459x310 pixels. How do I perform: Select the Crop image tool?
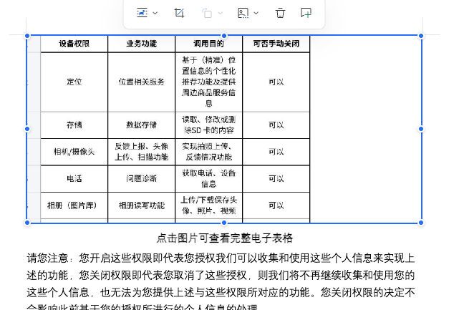point(179,13)
